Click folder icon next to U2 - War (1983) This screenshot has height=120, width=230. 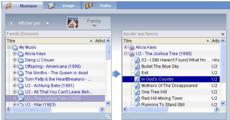pyautogui.click(x=21, y=104)
